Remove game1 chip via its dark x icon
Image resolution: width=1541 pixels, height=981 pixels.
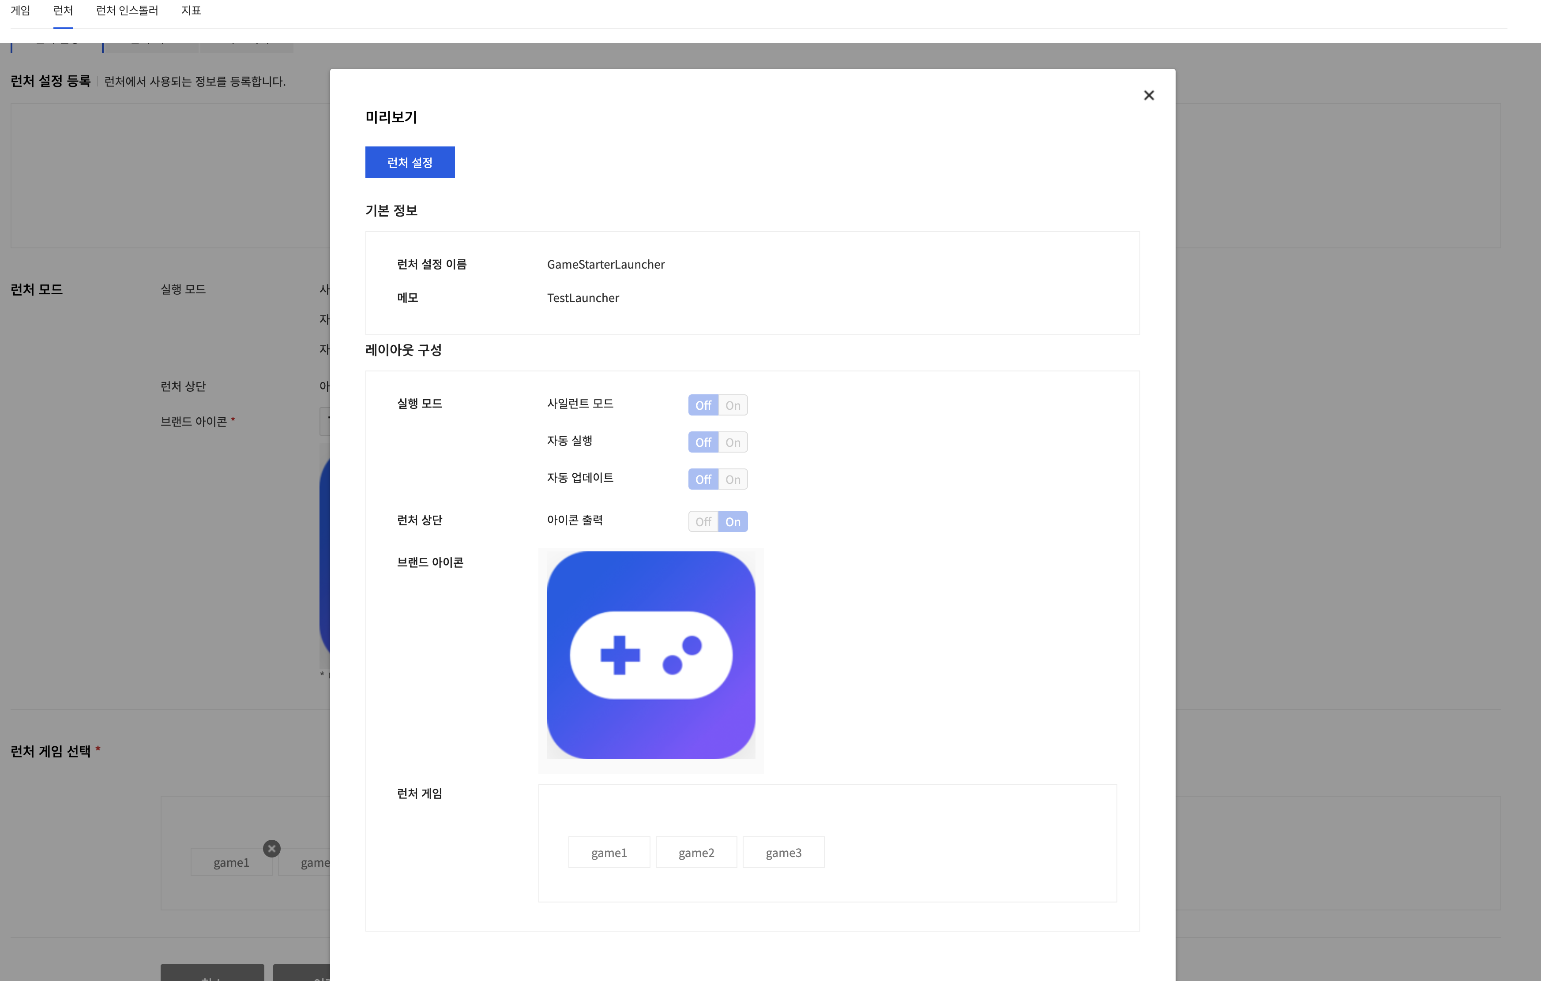(x=271, y=849)
